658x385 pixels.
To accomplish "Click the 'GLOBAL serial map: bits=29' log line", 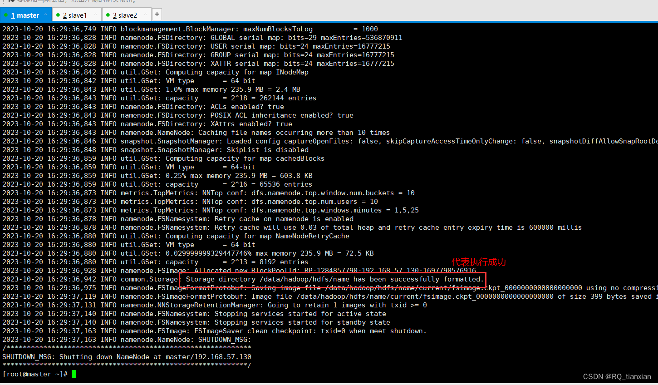I will pos(202,38).
